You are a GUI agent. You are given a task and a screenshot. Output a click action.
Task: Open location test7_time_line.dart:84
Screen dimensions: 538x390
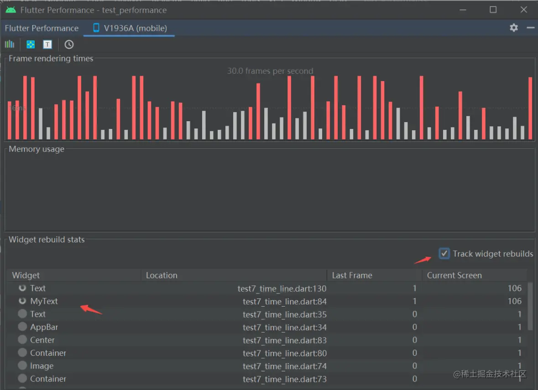(x=284, y=302)
